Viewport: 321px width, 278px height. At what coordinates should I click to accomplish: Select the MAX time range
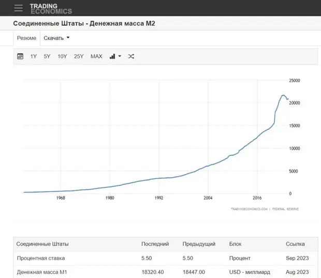[x=96, y=56]
